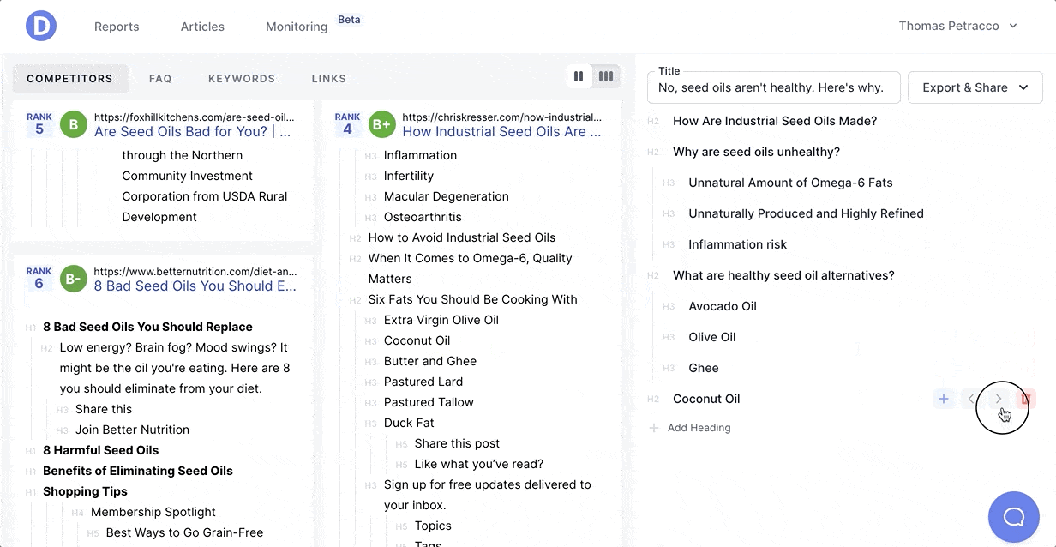The image size is (1056, 547).
Task: Click Inflammation heading under chriskresser
Action: point(420,155)
